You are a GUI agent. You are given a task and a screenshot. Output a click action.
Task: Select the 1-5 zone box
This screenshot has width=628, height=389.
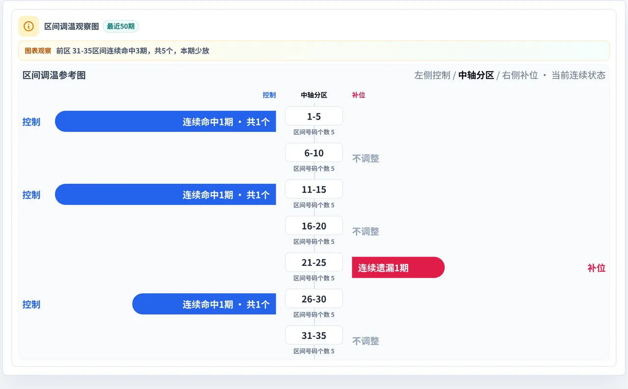coord(314,116)
